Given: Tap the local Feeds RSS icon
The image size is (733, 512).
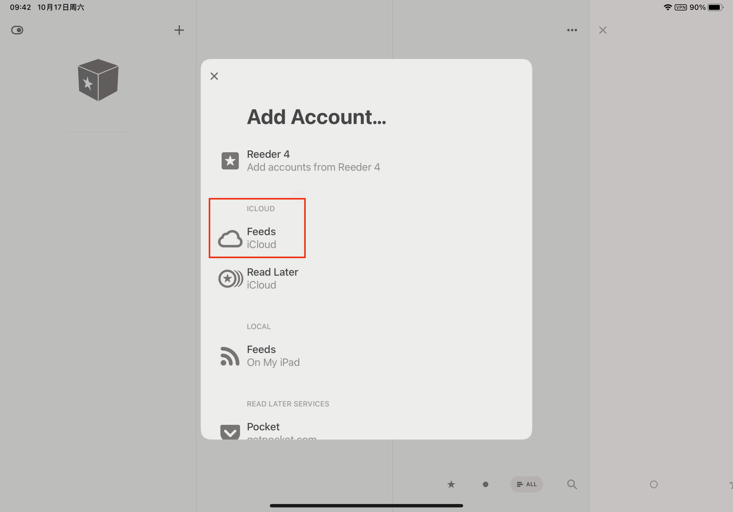Looking at the screenshot, I should coord(230,356).
